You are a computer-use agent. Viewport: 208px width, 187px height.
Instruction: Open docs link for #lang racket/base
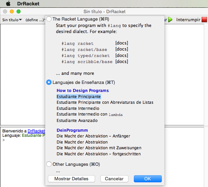122,49
